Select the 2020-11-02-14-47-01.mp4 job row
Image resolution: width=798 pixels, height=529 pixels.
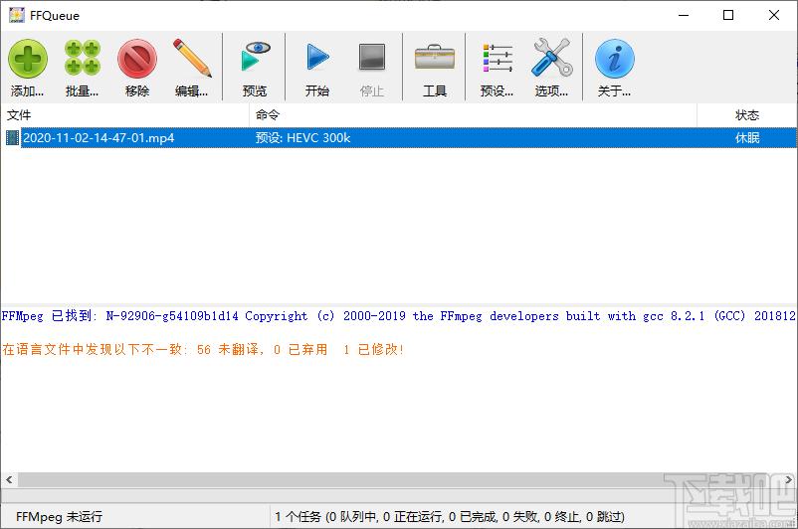398,138
